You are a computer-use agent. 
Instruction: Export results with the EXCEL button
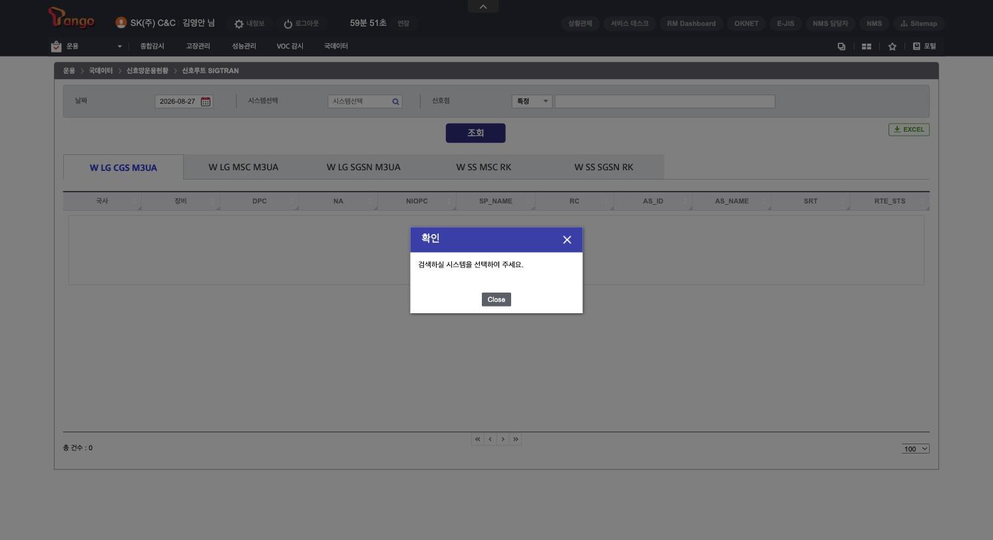click(x=908, y=130)
